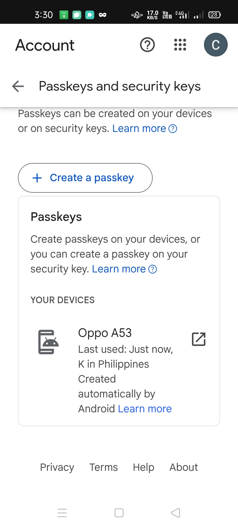Select the Oppo A53 device entry
Viewport: 238px width, 529px height.
(x=105, y=333)
